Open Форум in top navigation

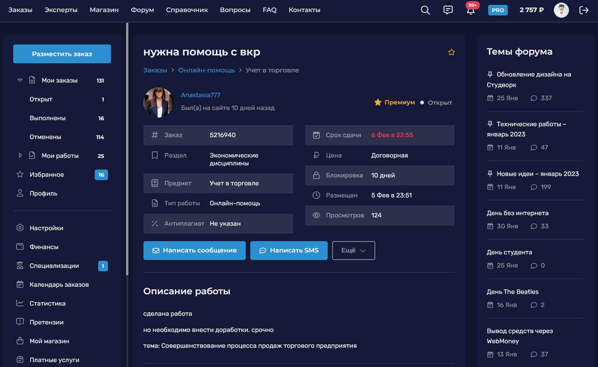tap(142, 10)
